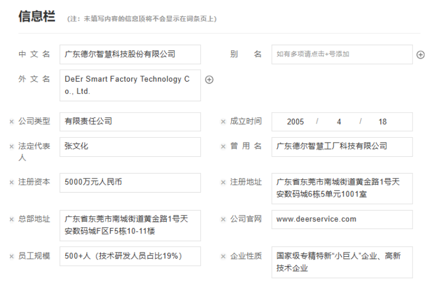Remove the 注册资本 row with X icon
This screenshot has height=283, width=431.
coord(11,183)
